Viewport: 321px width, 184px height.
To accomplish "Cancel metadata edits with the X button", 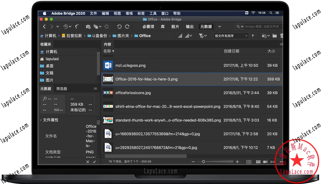I will pyautogui.click(x=88, y=162).
